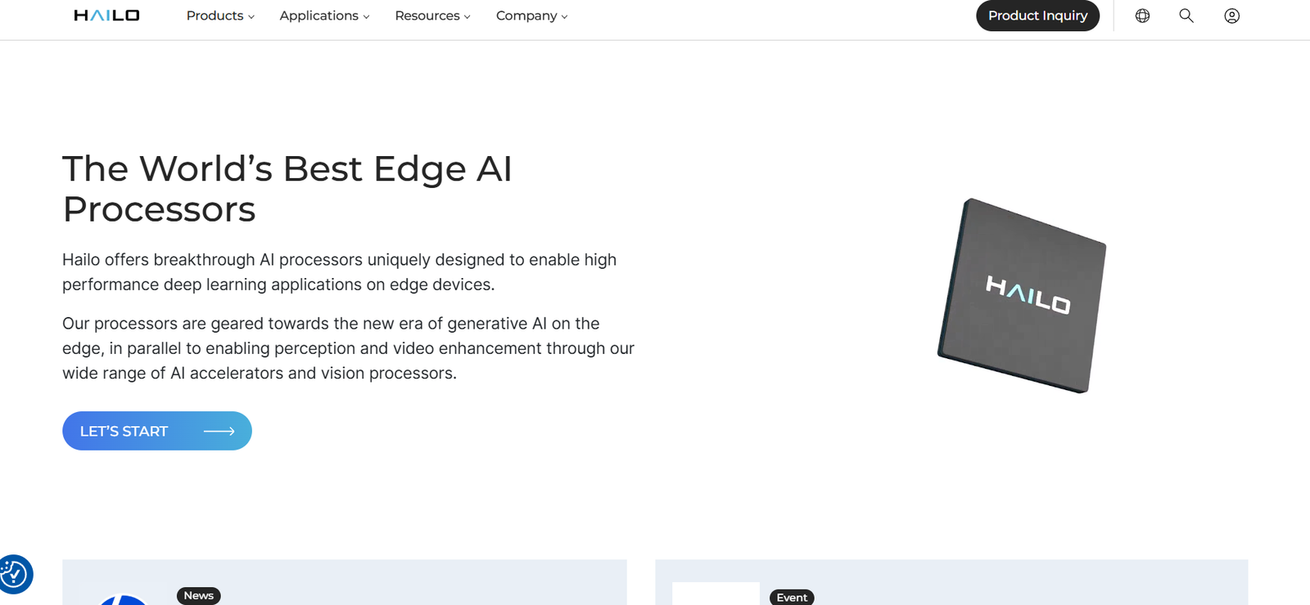Open the accessibility widget icon
Screen dimensions: 1310x605
click(x=14, y=574)
